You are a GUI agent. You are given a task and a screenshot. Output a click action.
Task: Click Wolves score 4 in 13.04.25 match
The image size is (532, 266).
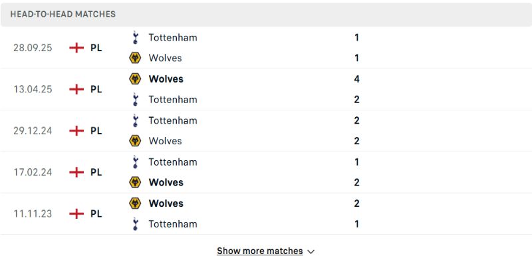pos(356,78)
